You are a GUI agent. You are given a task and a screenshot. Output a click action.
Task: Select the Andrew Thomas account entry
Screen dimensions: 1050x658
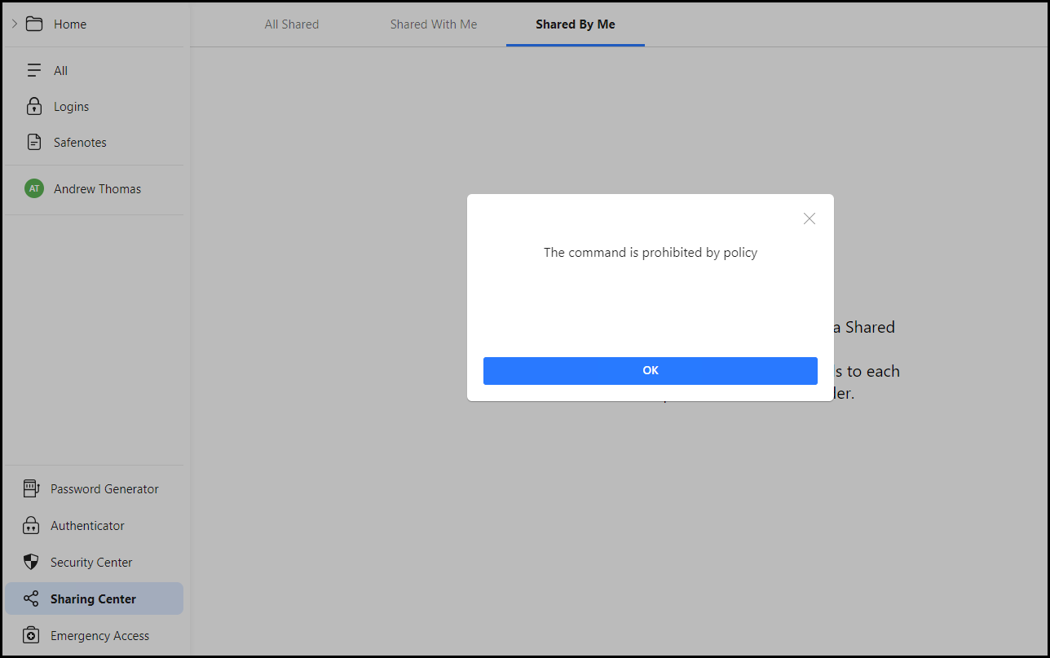point(97,188)
